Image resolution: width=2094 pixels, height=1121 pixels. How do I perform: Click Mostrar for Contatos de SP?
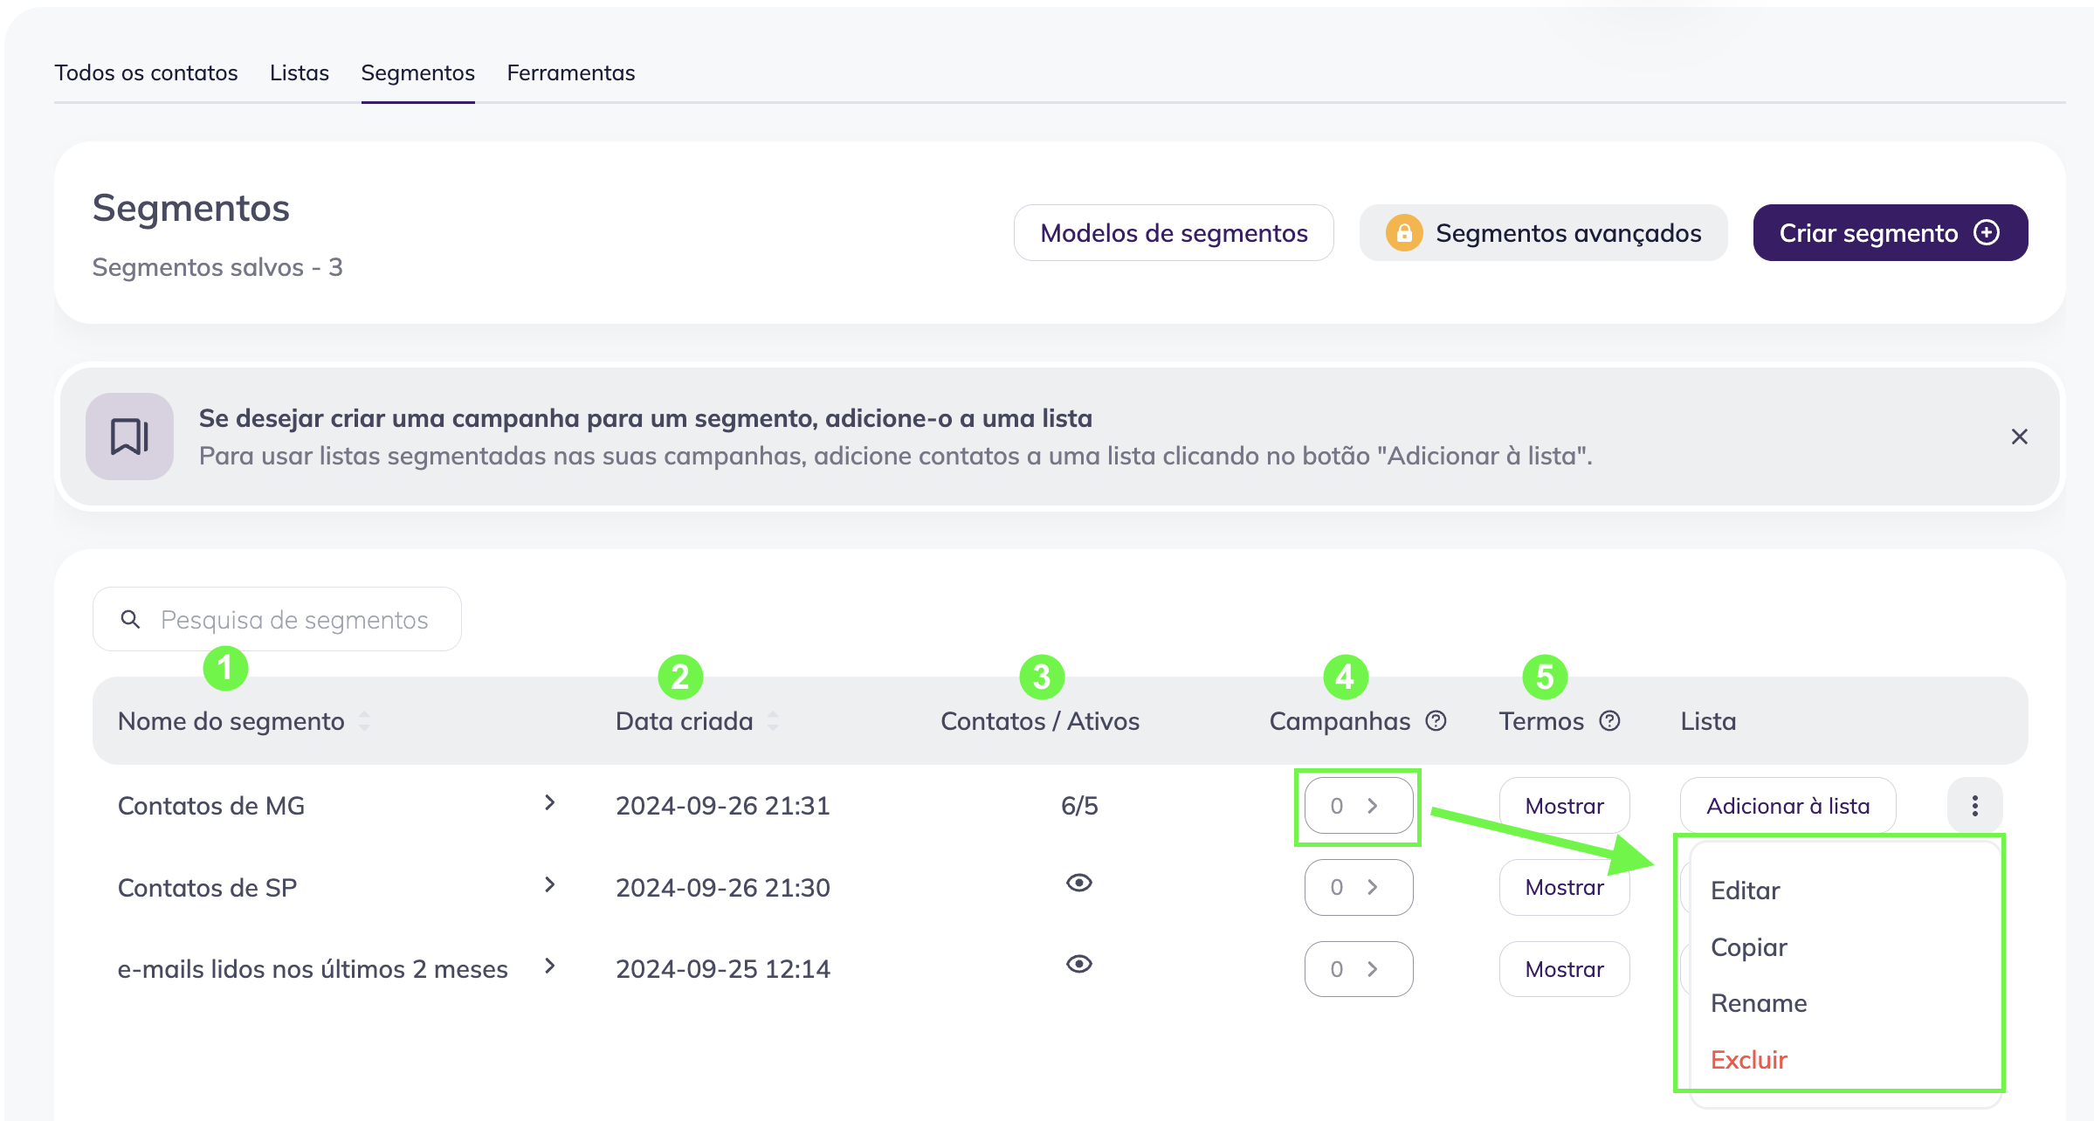tap(1564, 887)
